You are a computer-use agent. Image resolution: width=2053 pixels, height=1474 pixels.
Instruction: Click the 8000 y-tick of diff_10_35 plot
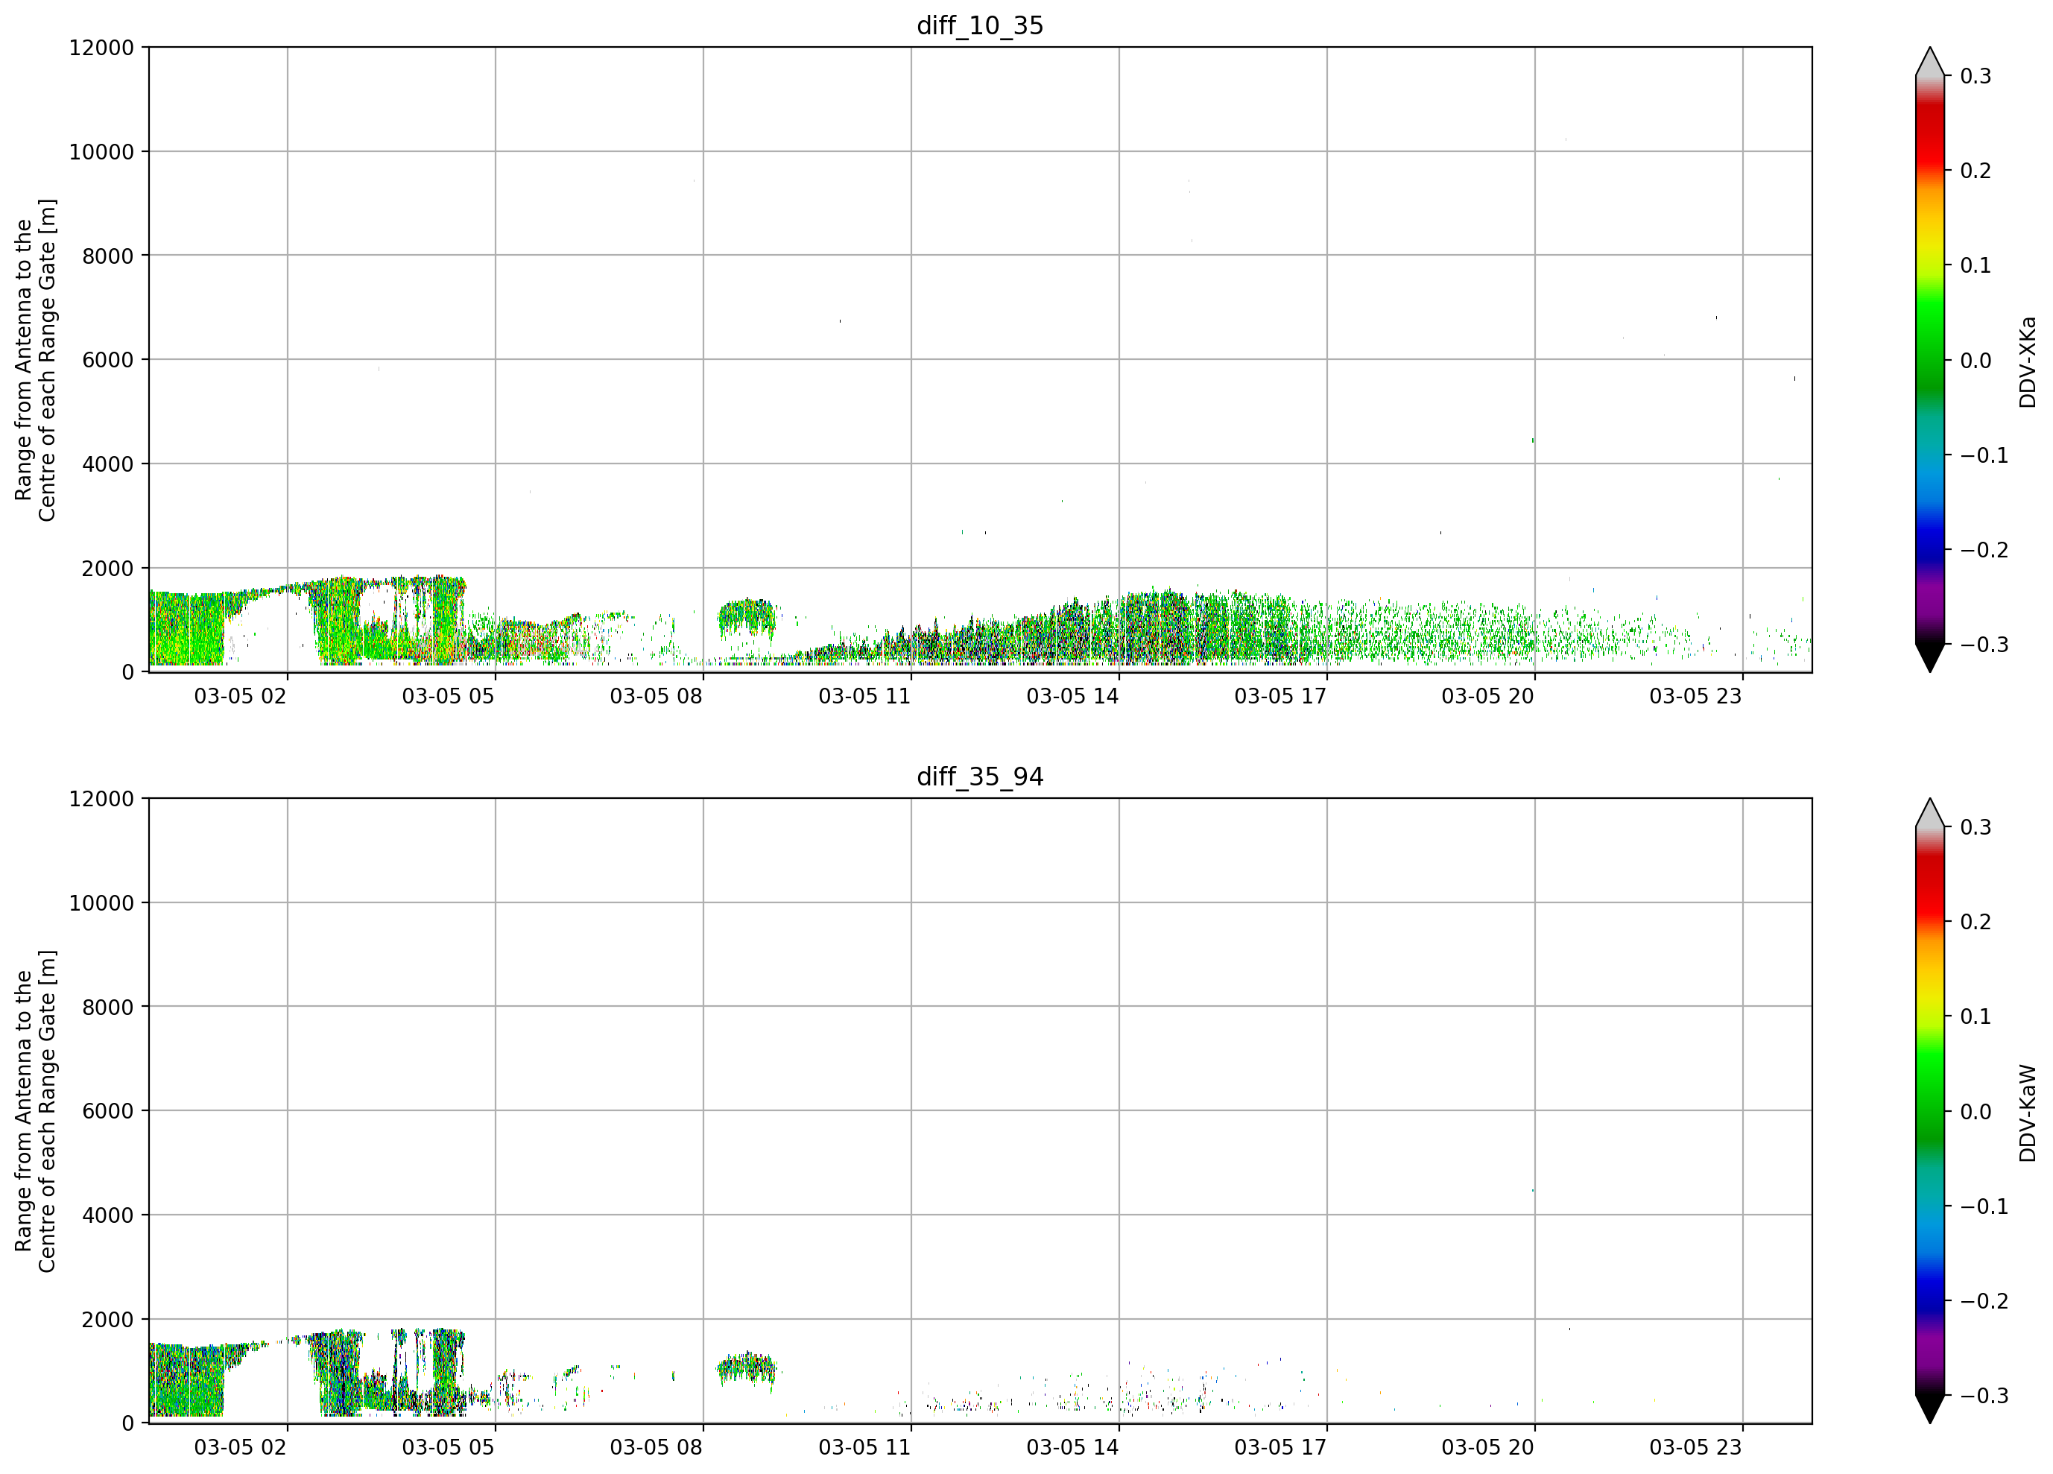pyautogui.click(x=108, y=256)
